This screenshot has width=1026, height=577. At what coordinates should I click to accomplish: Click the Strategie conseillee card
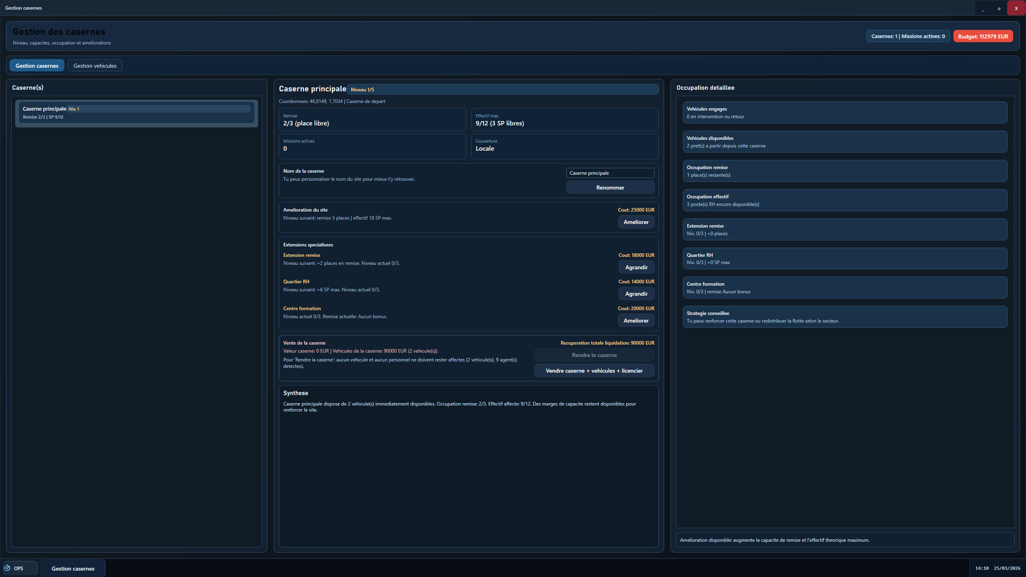(x=843, y=316)
